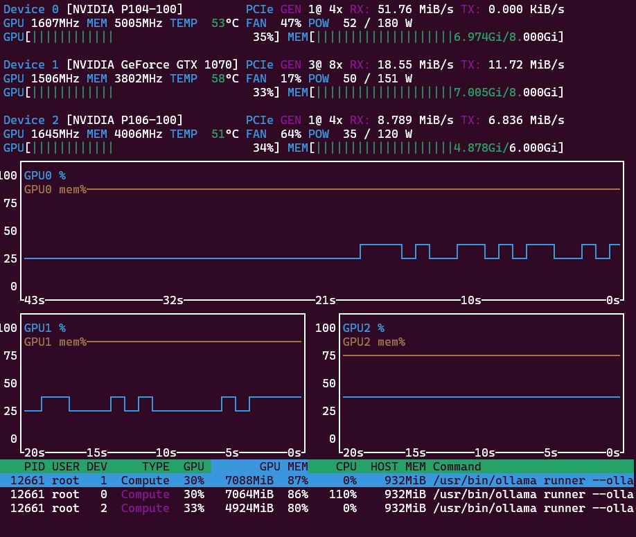The height and width of the screenshot is (537, 636).
Task: Click the GPU2 % graph legend
Action: coord(364,328)
